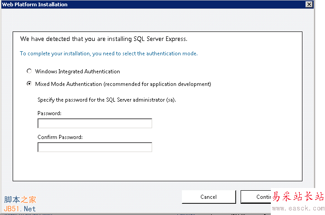
Task: Click the "Windows Integrated Authentication" label text
Action: point(77,71)
